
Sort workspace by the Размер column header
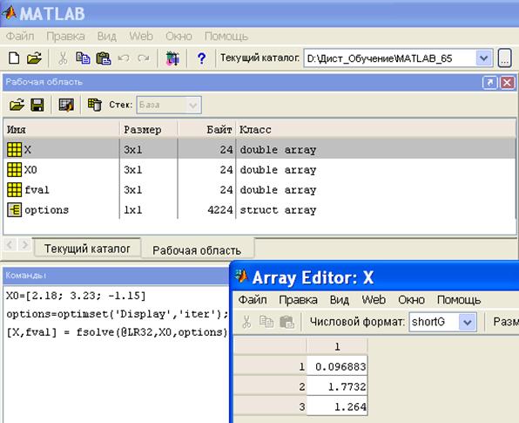coord(149,129)
